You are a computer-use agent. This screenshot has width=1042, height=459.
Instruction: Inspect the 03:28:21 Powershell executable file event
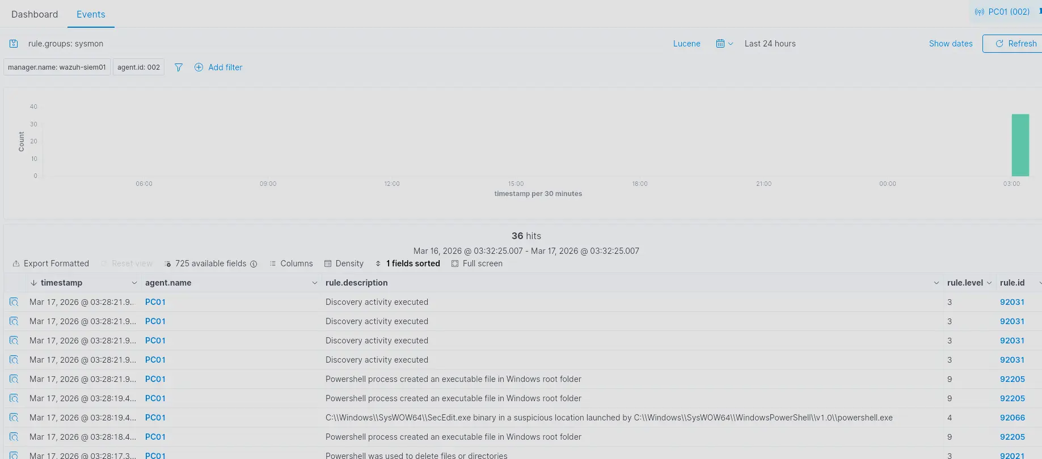coord(14,379)
